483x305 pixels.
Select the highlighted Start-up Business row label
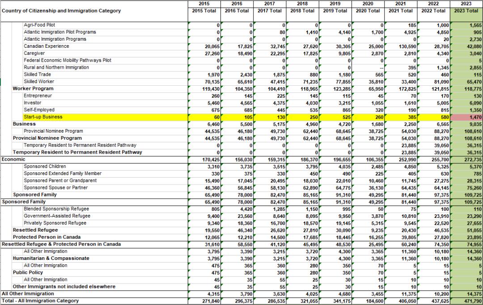click(x=43, y=117)
